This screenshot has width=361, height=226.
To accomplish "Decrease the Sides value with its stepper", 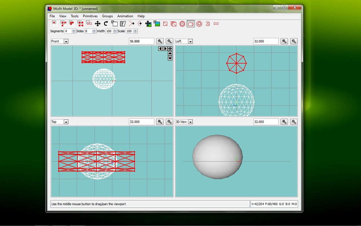I will tap(93, 32).
